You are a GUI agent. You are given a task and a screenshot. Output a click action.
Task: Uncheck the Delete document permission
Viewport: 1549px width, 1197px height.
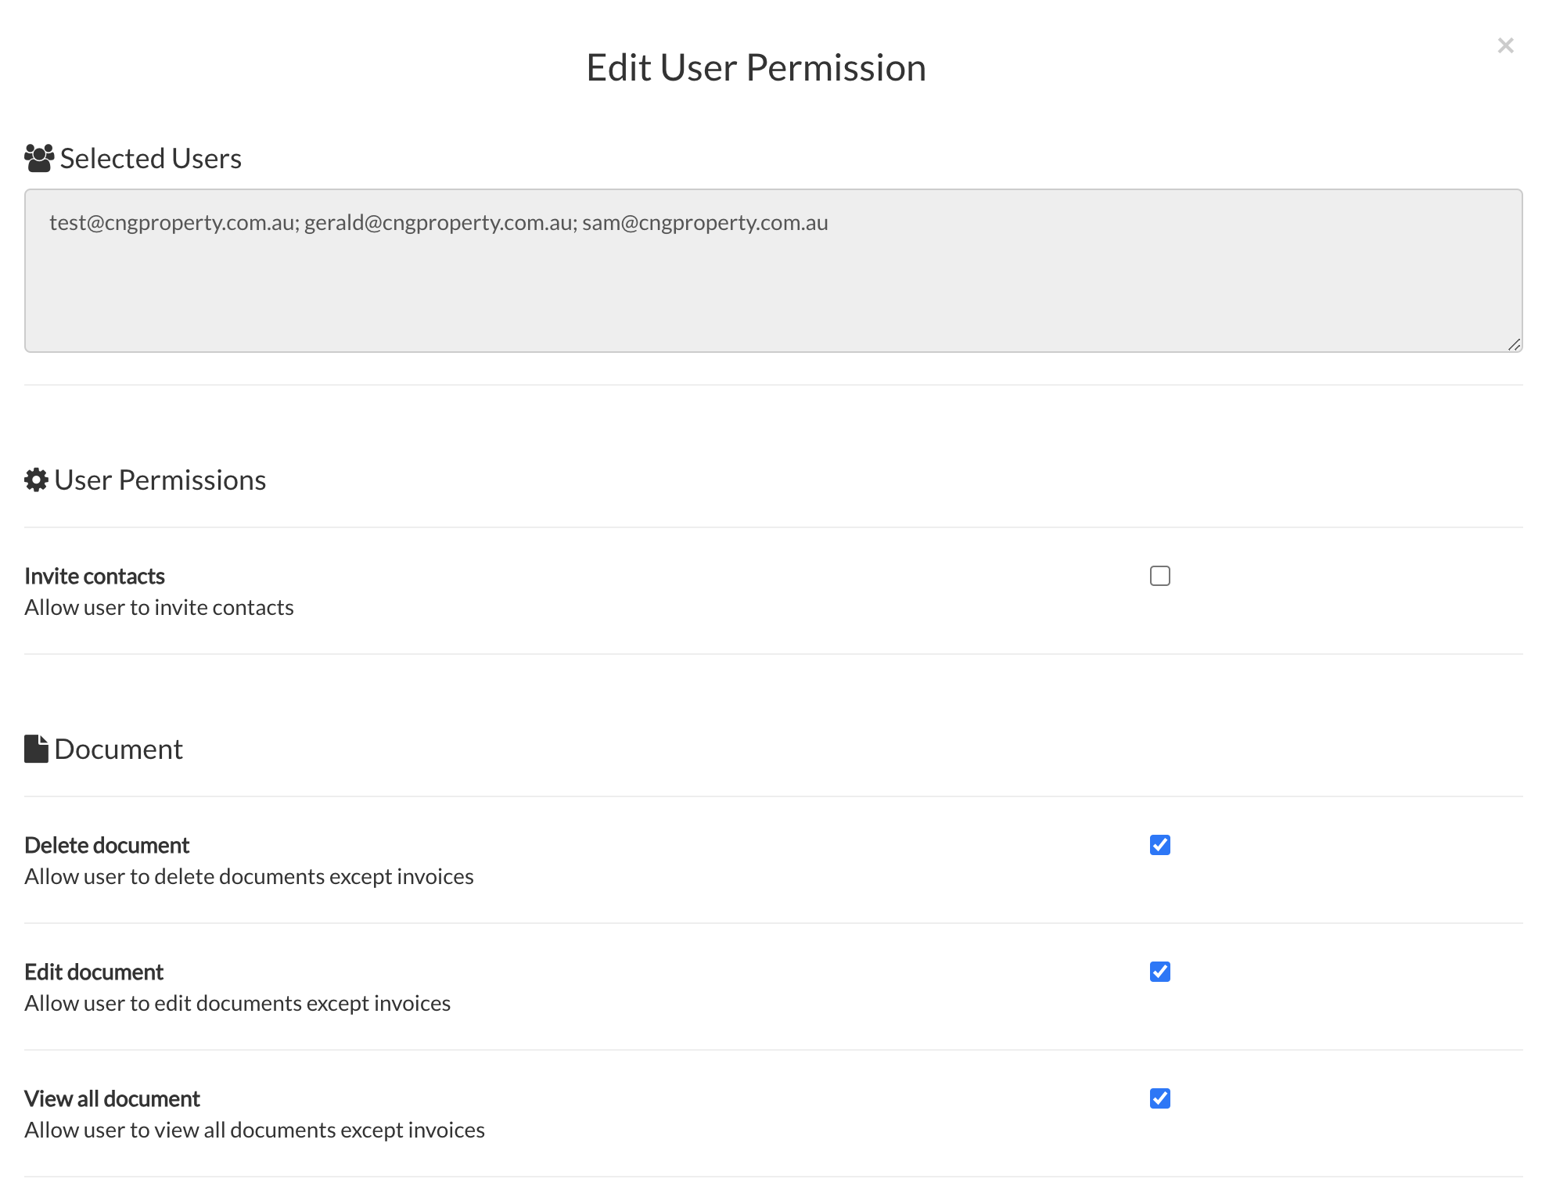[x=1159, y=845]
